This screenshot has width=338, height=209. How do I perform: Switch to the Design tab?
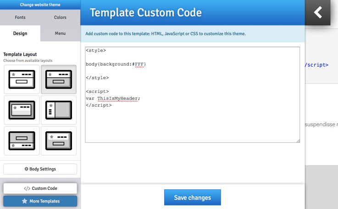coord(20,33)
